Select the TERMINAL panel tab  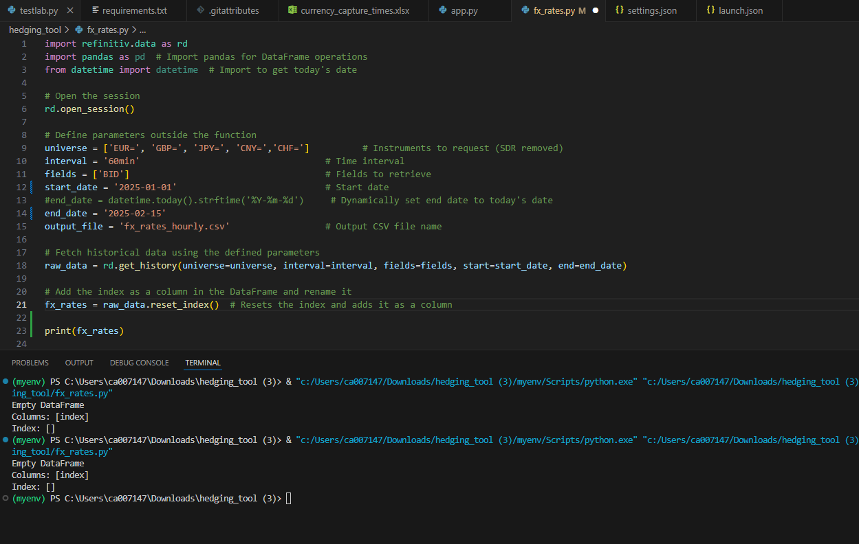[203, 363]
